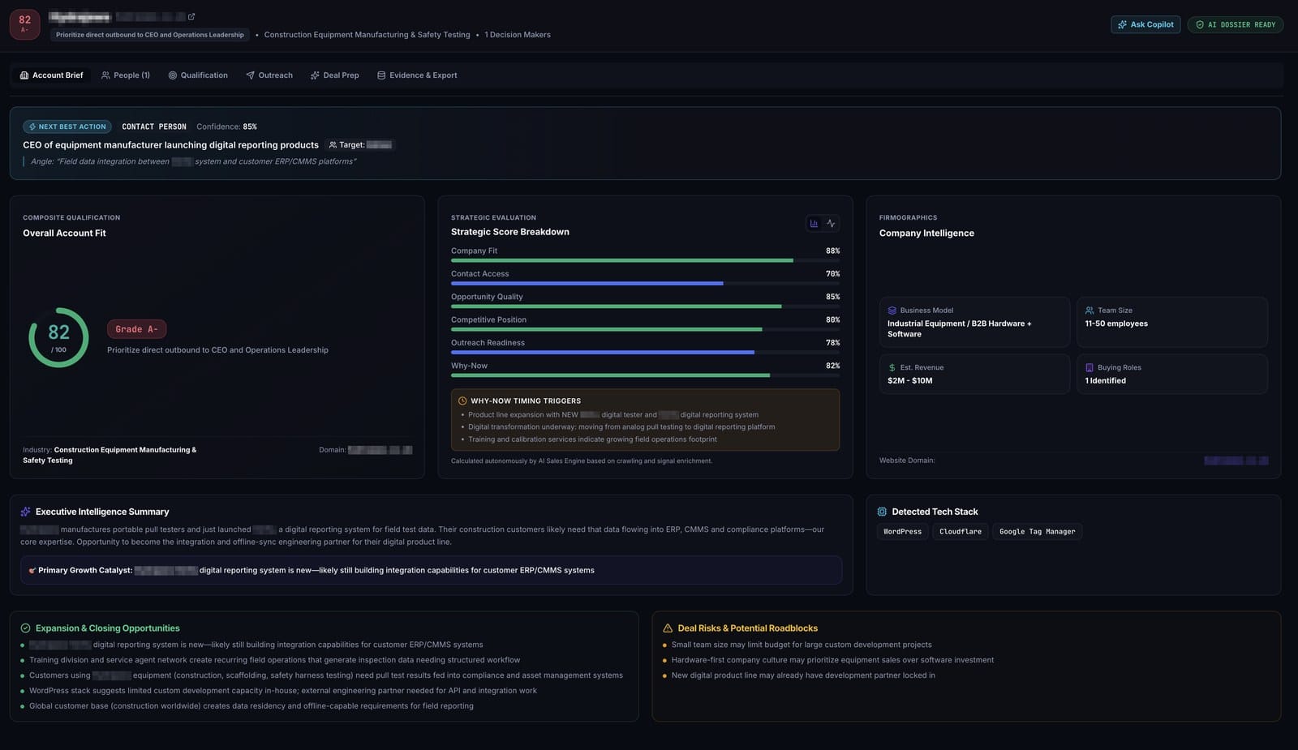Click the clock icon on Why-Now Timing Triggers
Screen dimensions: 1298x750
point(462,401)
